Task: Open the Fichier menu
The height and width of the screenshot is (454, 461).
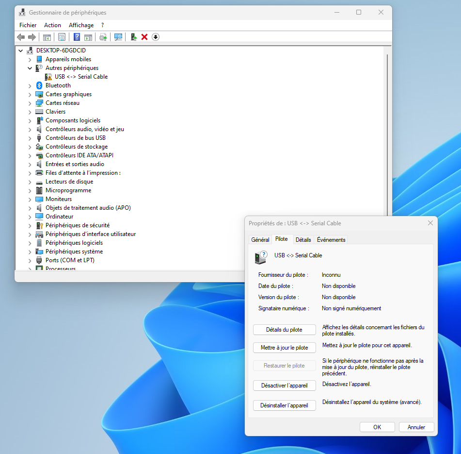Action: (28, 25)
